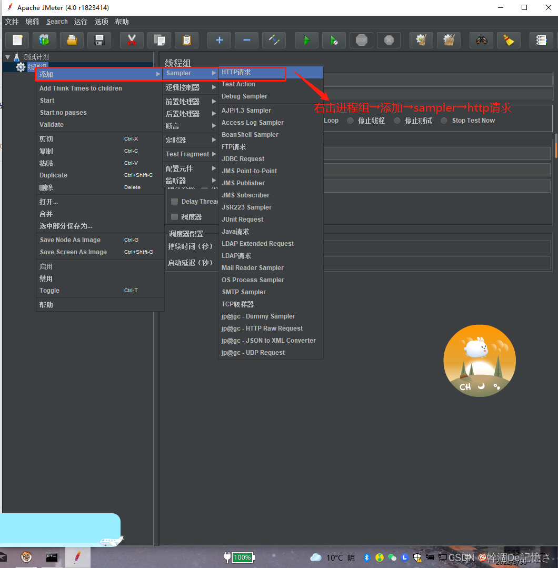This screenshot has height=568, width=558.
Task: Click the Copy toolbar icon
Action: (159, 40)
